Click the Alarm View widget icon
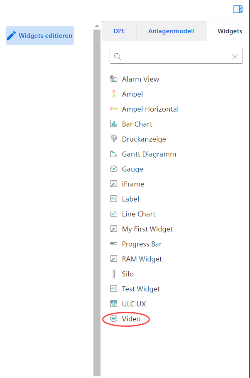Image resolution: width=250 pixels, height=378 pixels. (x=113, y=79)
